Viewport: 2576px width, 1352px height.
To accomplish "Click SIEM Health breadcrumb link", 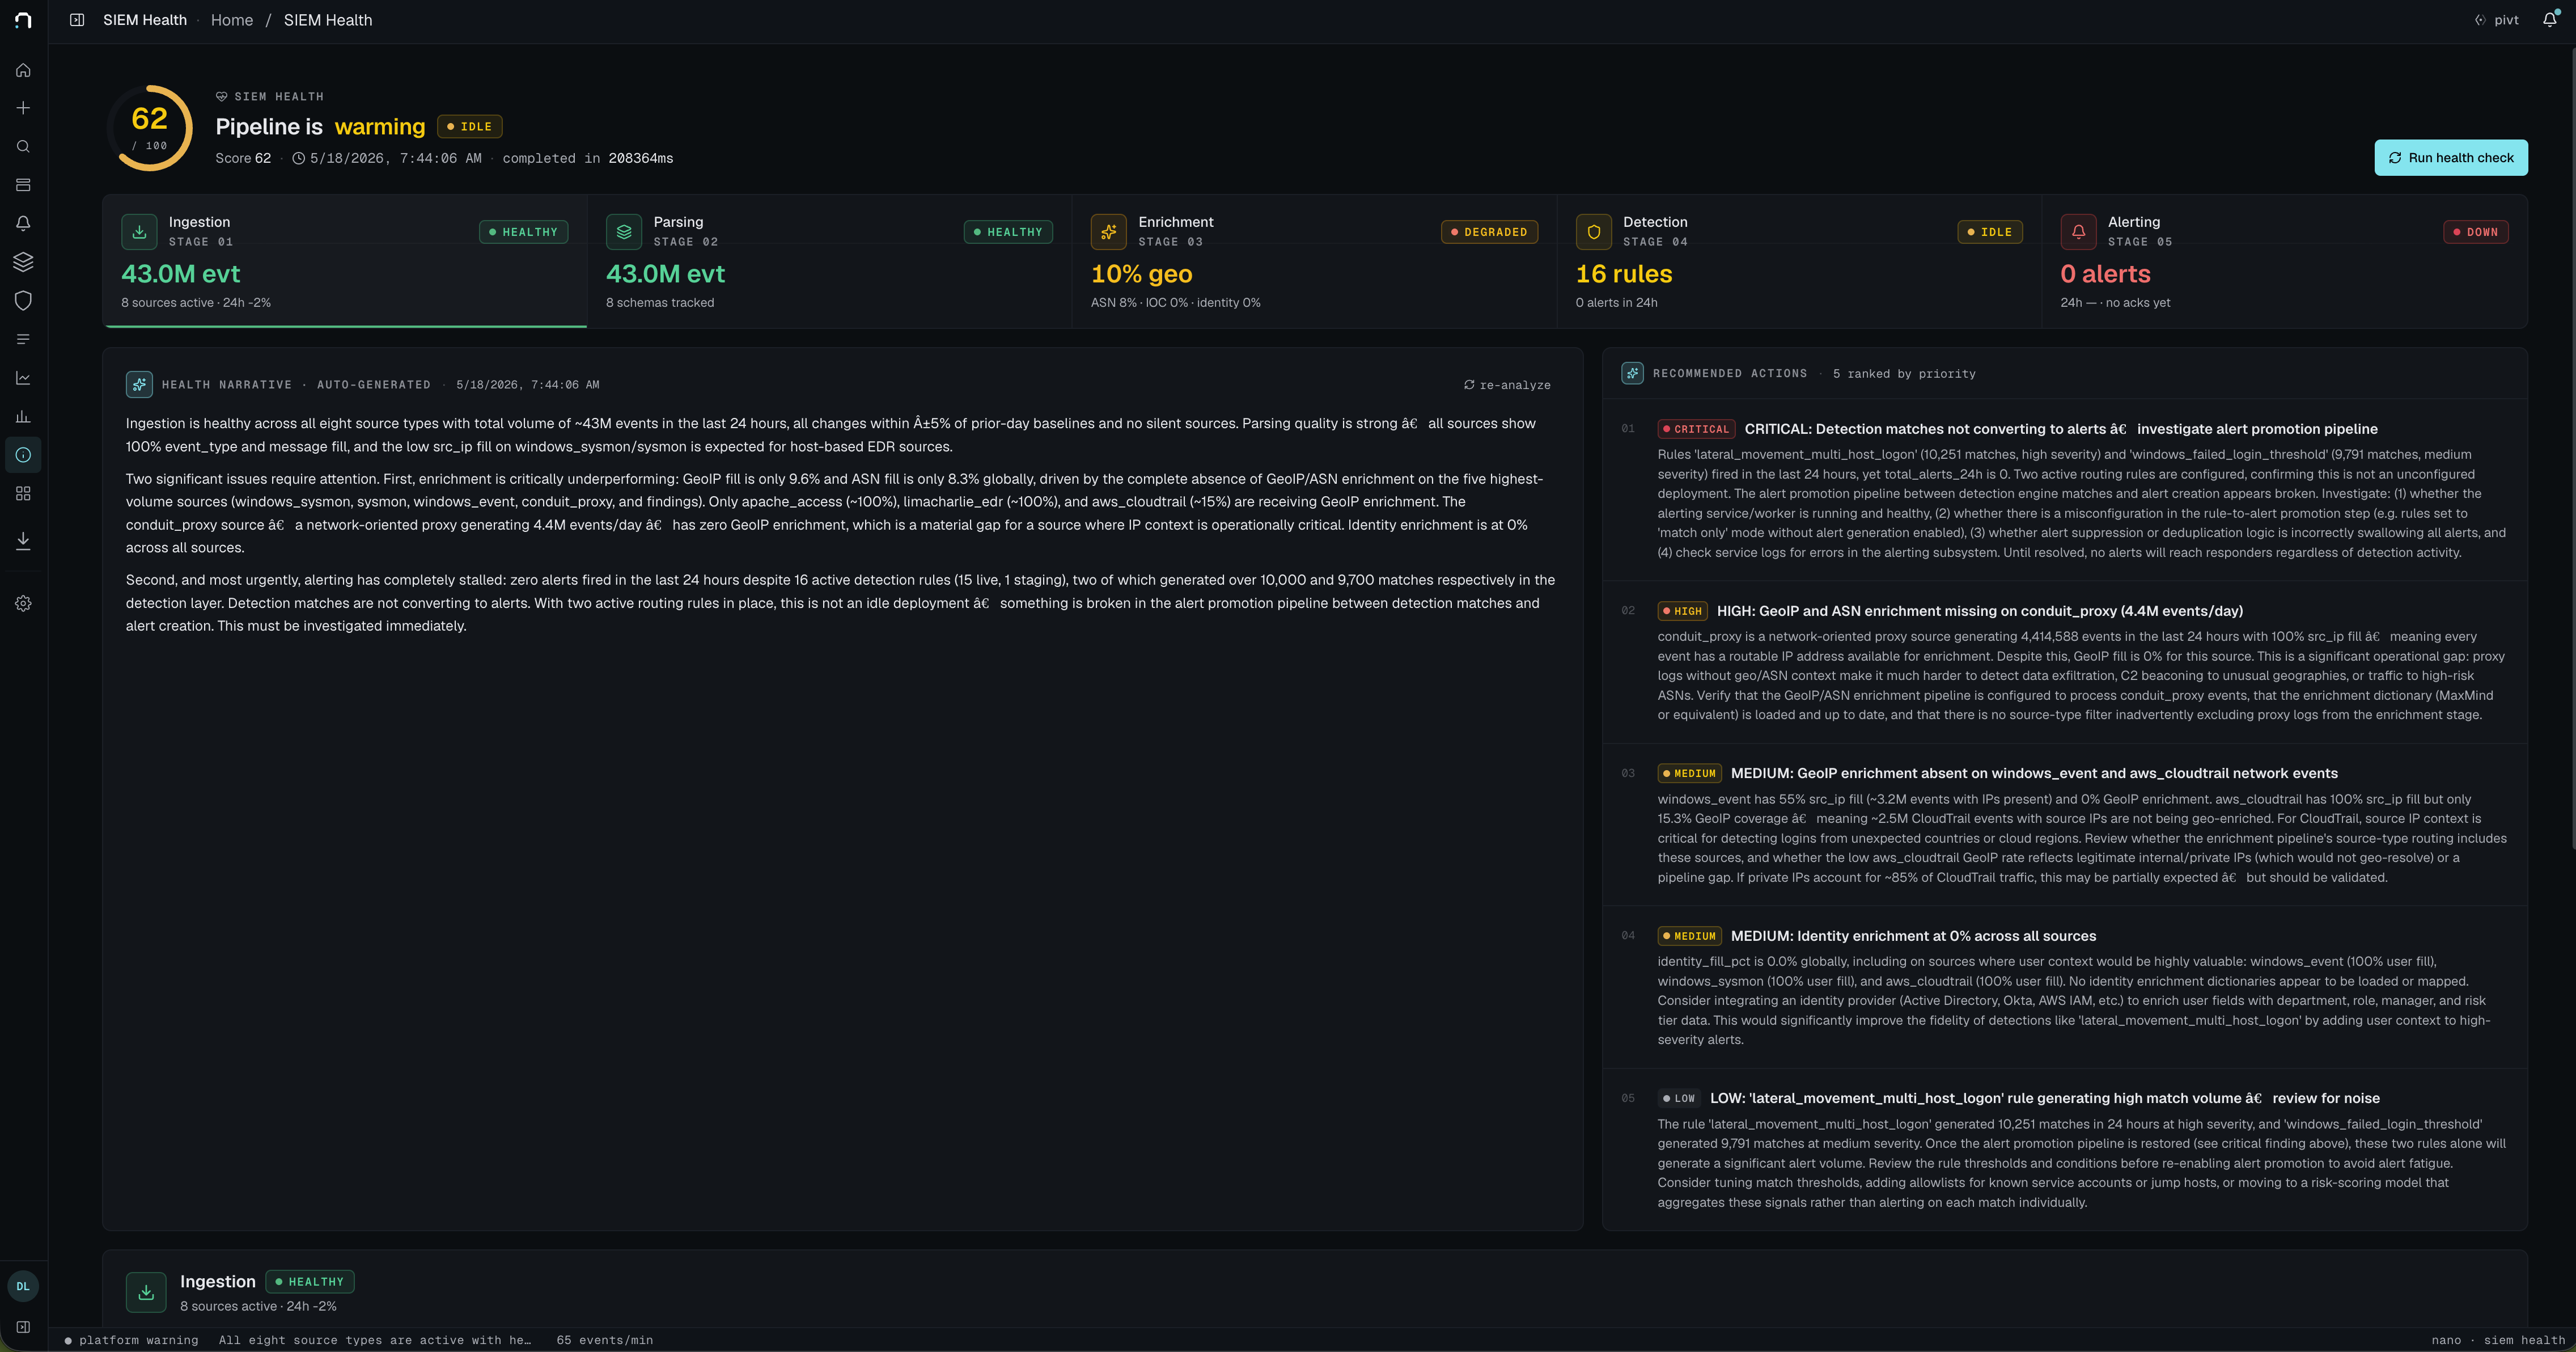I will click(327, 20).
